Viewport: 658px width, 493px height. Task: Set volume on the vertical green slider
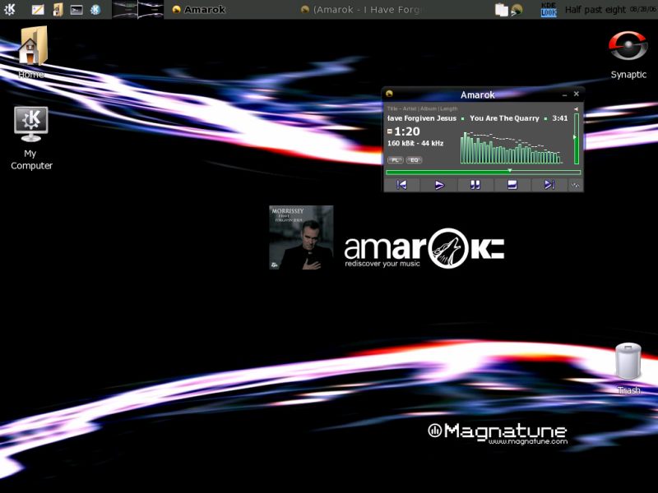[x=577, y=138]
